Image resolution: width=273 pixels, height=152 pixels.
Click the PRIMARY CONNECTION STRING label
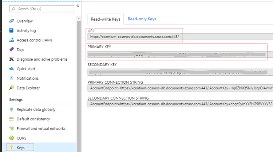pyautogui.click(x=115, y=82)
